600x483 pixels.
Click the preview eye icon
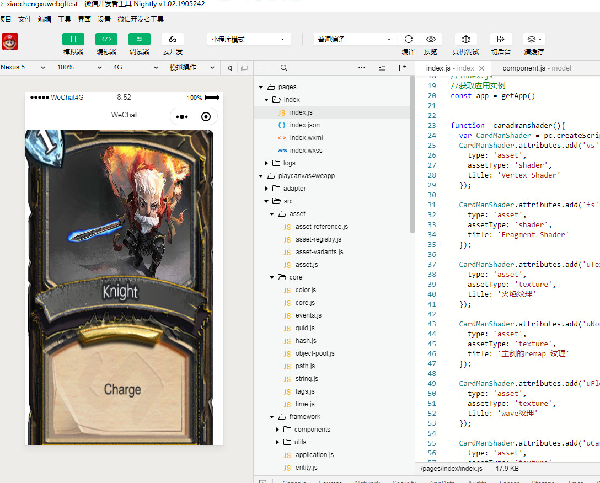pyautogui.click(x=431, y=40)
